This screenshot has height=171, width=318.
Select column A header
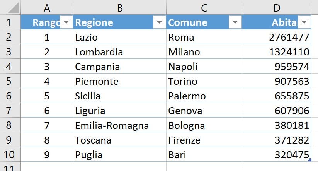pyautogui.click(x=47, y=7)
